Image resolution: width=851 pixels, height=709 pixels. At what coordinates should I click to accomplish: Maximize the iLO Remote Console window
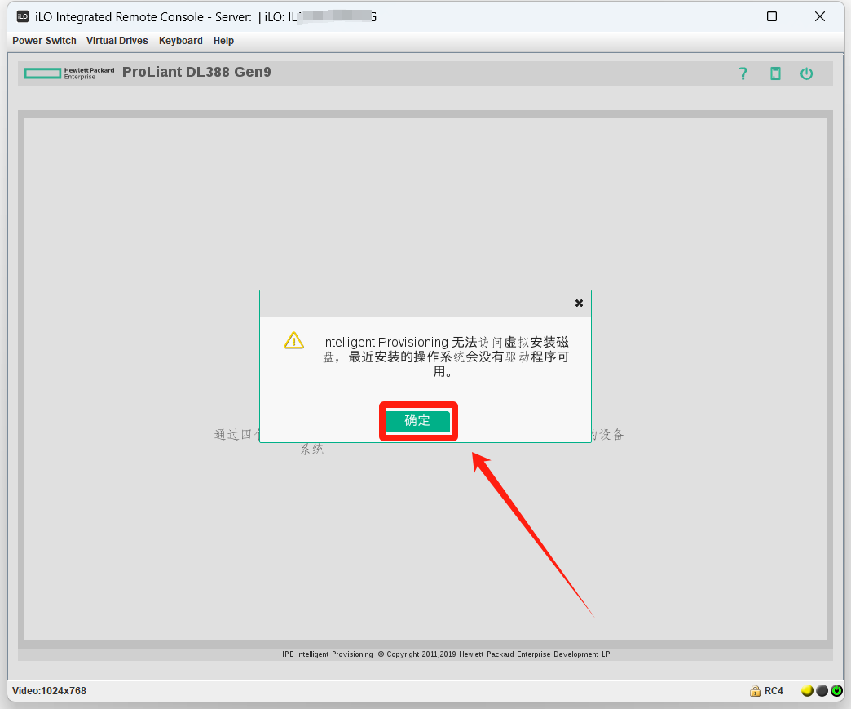pos(772,16)
